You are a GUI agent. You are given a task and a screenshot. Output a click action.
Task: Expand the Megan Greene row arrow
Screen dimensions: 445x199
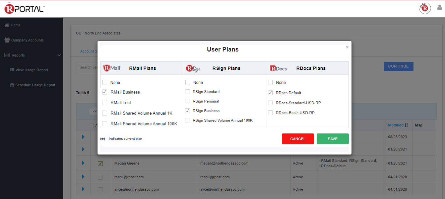(x=83, y=163)
